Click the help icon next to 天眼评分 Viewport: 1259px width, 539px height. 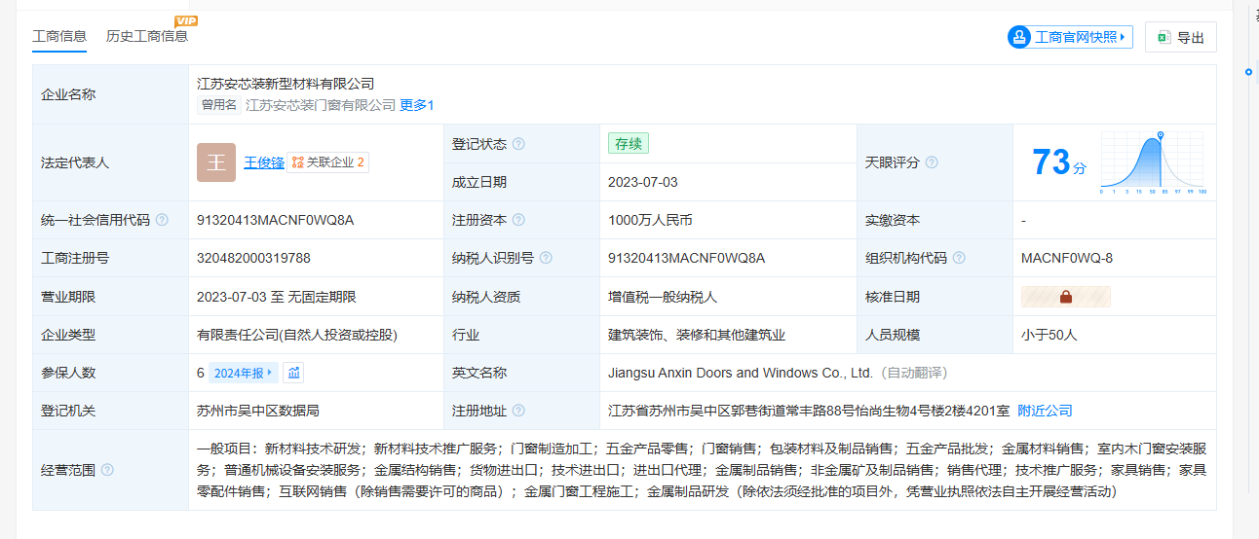(932, 162)
